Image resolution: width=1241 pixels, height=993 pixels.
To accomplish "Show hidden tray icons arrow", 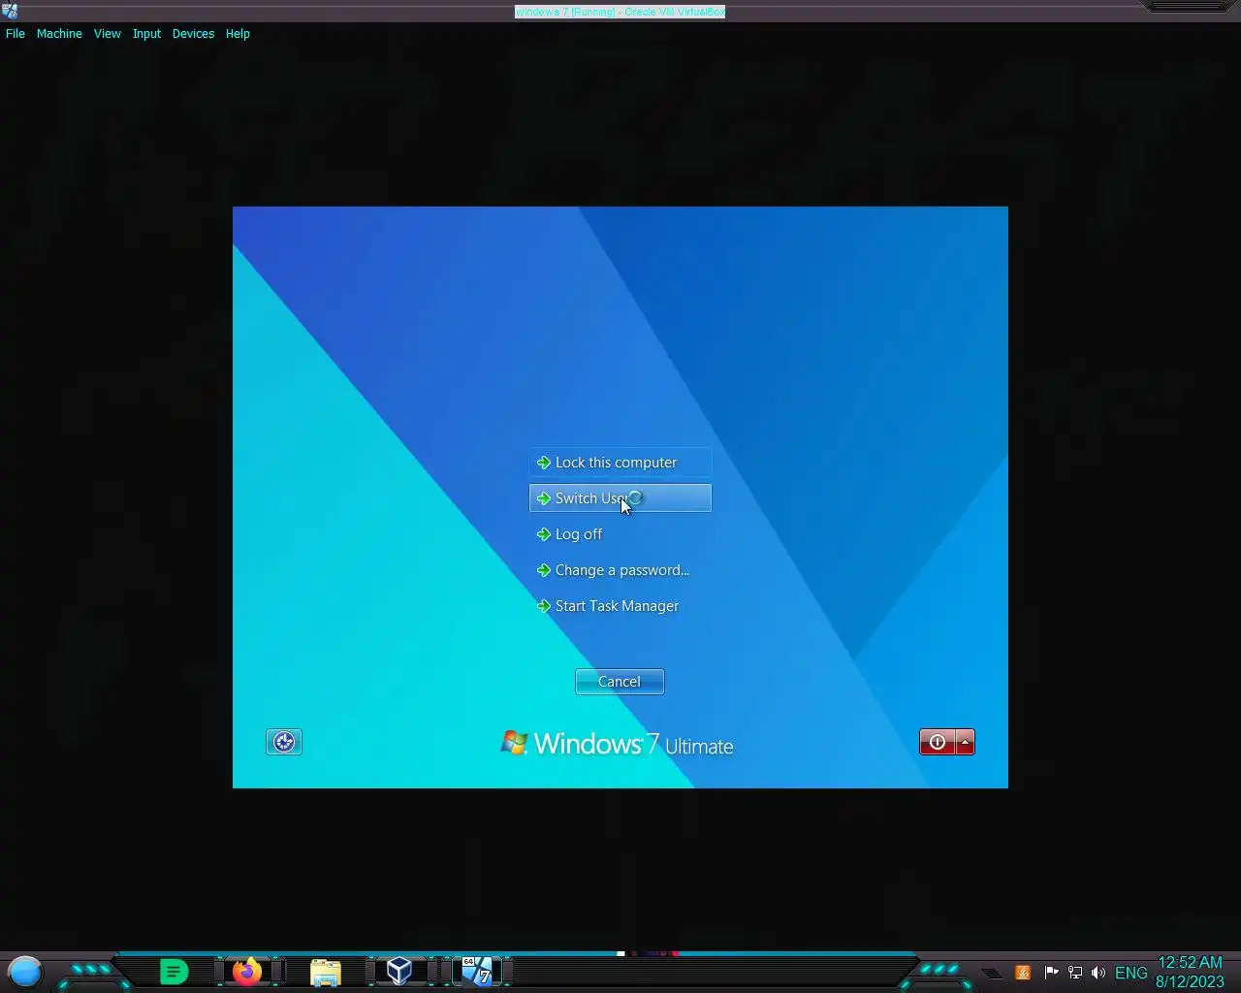I will (992, 973).
